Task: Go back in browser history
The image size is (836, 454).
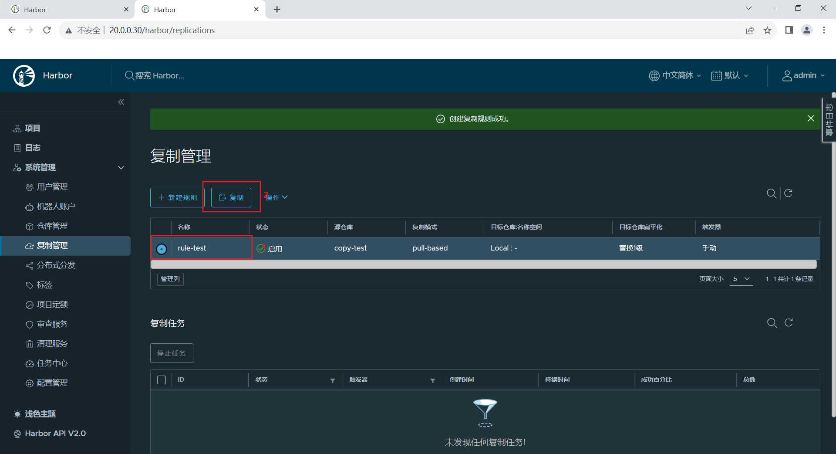Action: pyautogui.click(x=12, y=30)
